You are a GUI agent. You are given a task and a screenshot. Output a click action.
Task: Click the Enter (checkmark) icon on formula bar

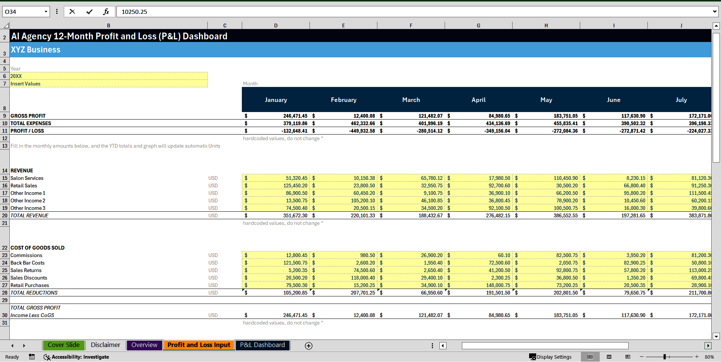(89, 12)
